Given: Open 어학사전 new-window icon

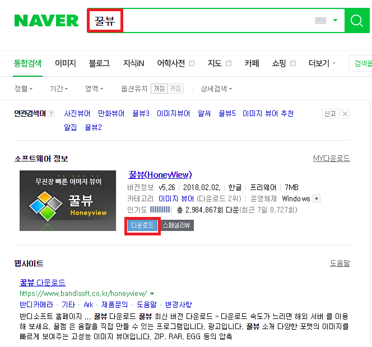Looking at the screenshot, I should 191,63.
